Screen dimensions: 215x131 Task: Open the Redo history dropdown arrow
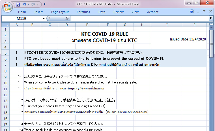pos(37,5)
